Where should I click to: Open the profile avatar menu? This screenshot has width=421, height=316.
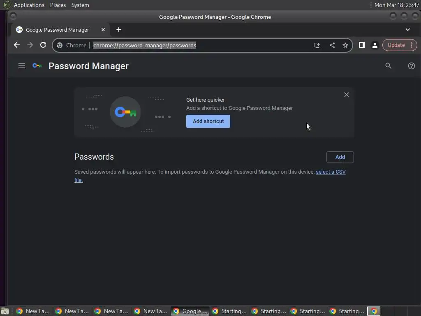point(375,45)
